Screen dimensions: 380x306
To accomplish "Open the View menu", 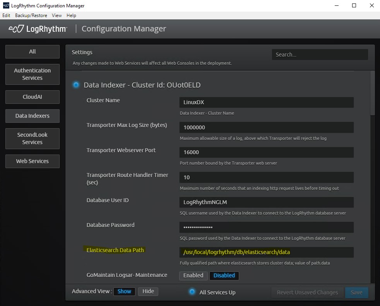I will (x=56, y=15).
